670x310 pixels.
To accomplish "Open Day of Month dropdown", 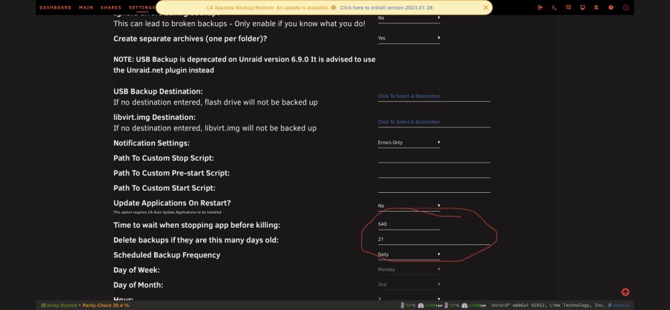I will [409, 285].
